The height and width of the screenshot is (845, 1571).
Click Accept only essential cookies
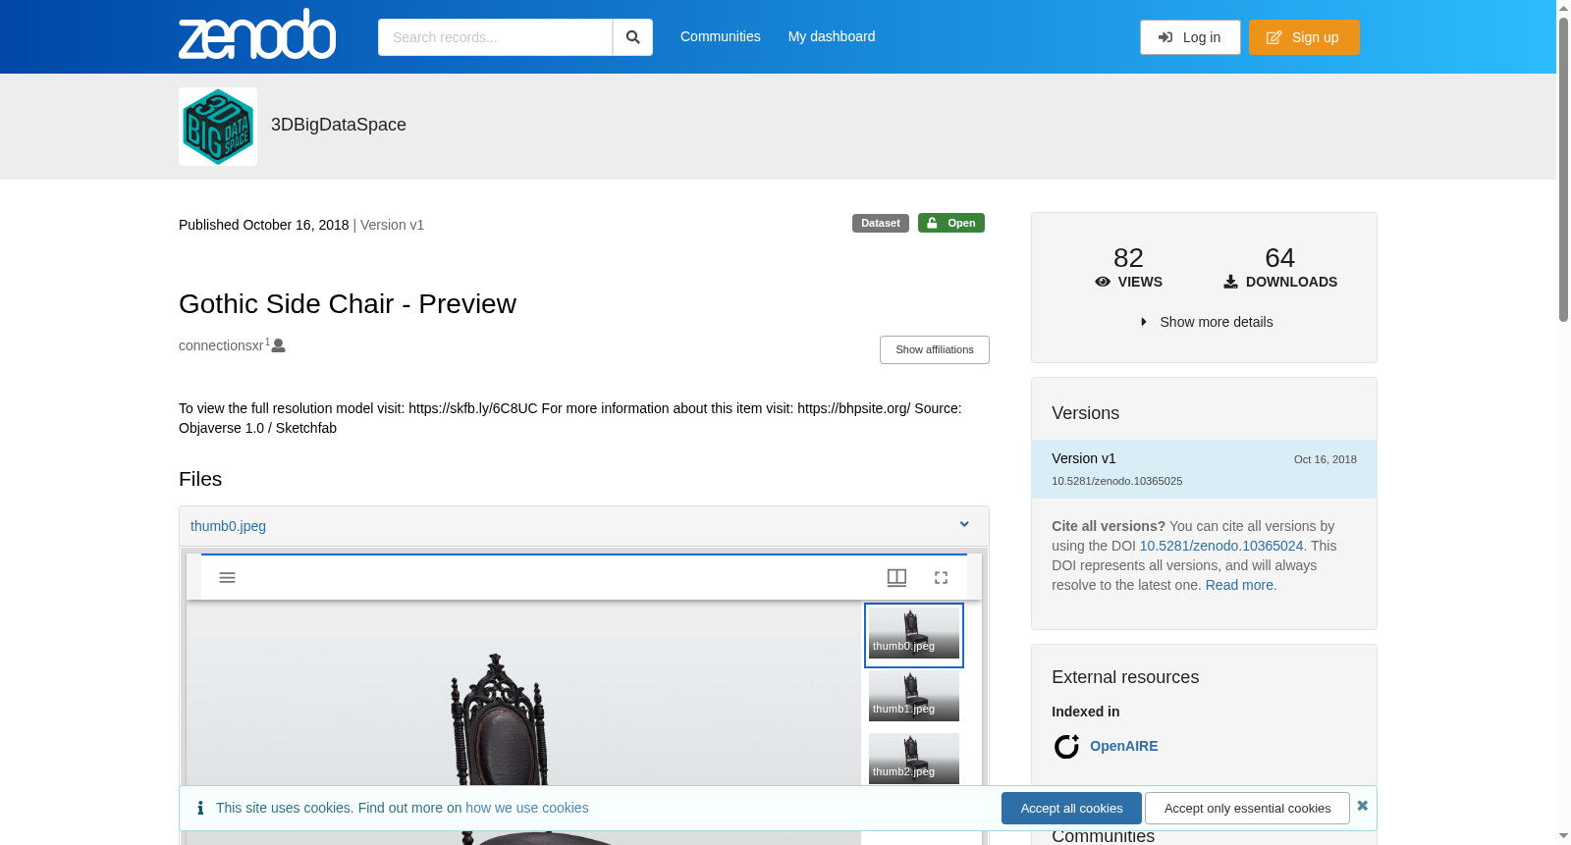point(1247,808)
